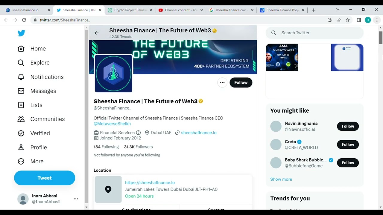Click location pin map thumbnail
This screenshot has width=383, height=215.
coord(108,189)
